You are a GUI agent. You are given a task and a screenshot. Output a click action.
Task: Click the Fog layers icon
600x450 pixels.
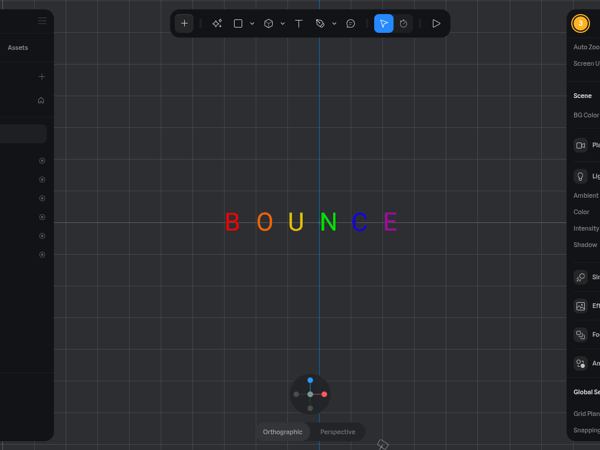581,334
